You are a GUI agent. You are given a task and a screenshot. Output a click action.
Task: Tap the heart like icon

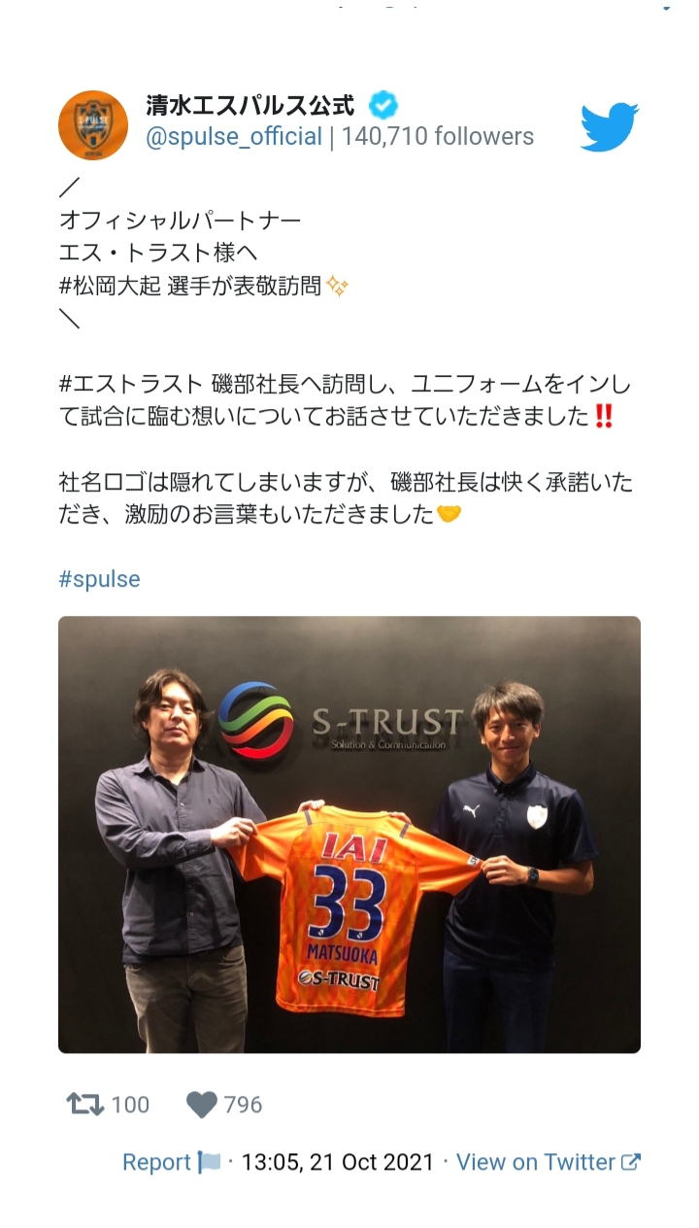(202, 1105)
